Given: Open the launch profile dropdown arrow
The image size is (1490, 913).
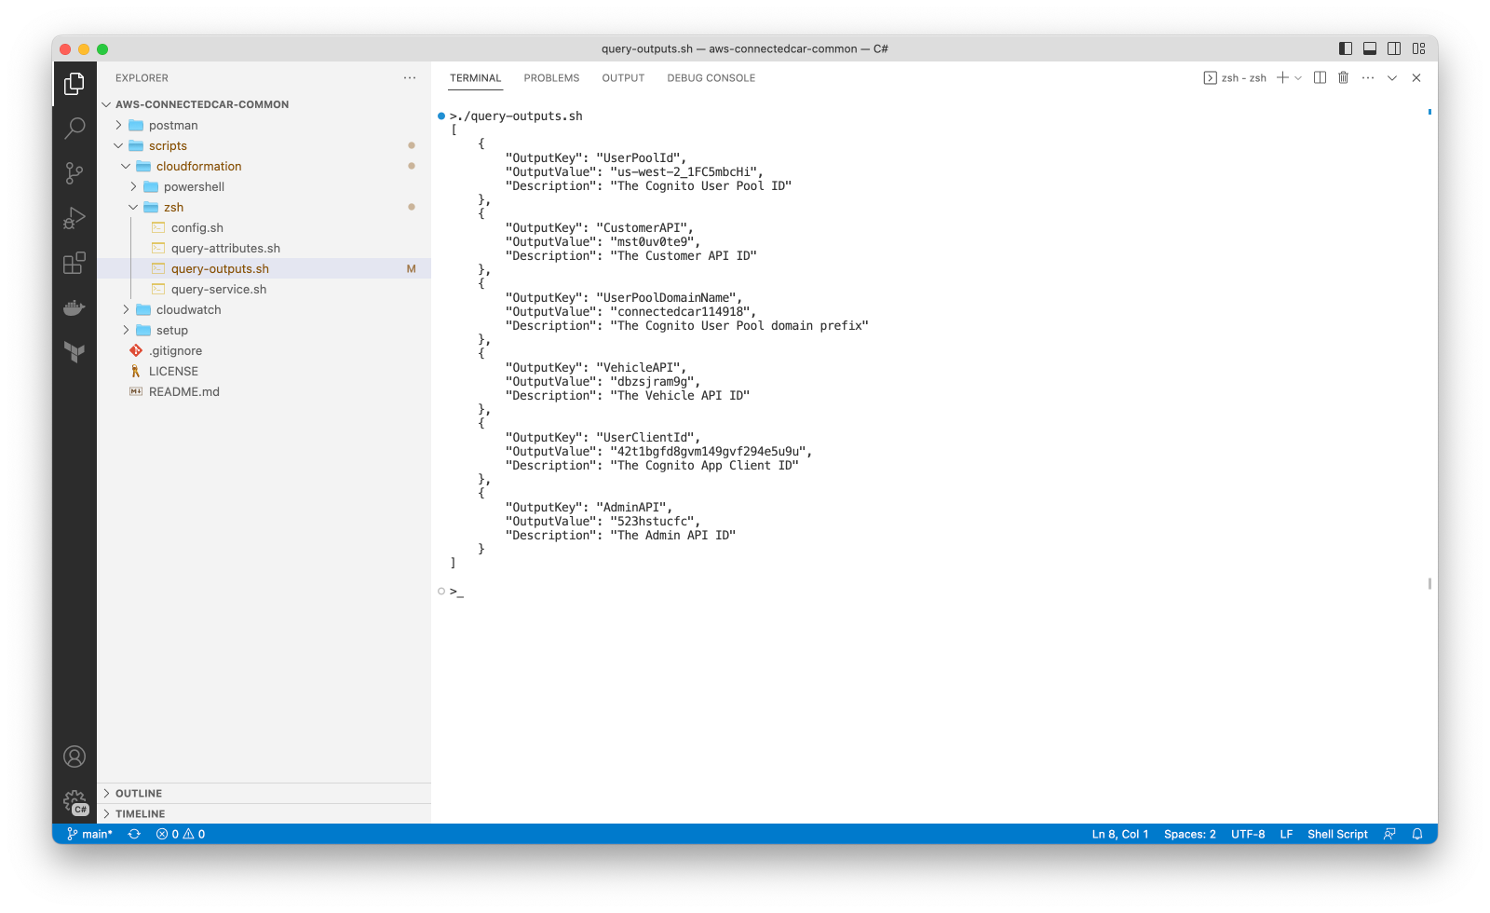Looking at the screenshot, I should tap(1298, 78).
